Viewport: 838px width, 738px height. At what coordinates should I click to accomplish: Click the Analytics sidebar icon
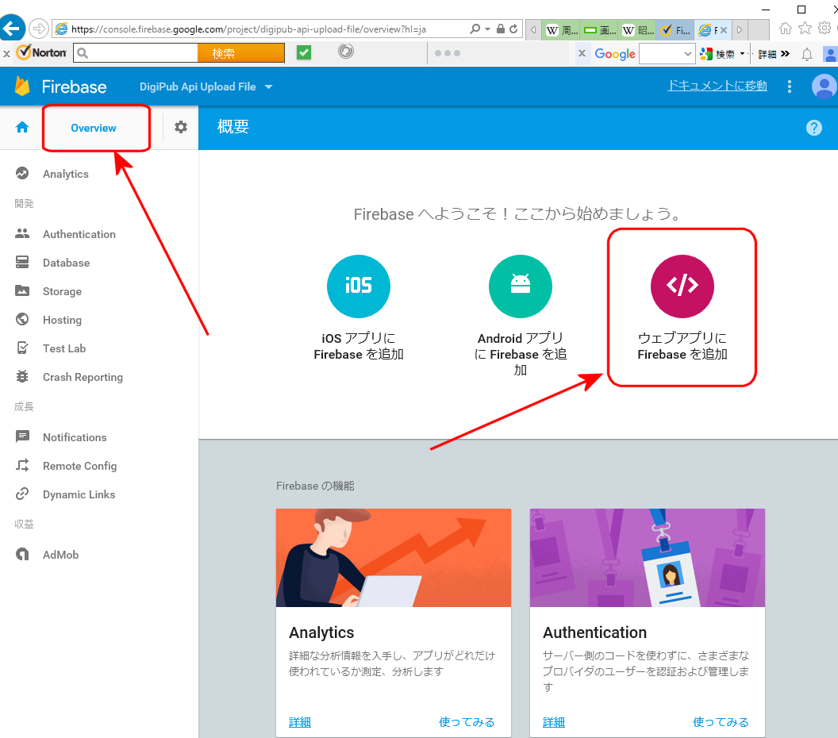pyautogui.click(x=22, y=173)
